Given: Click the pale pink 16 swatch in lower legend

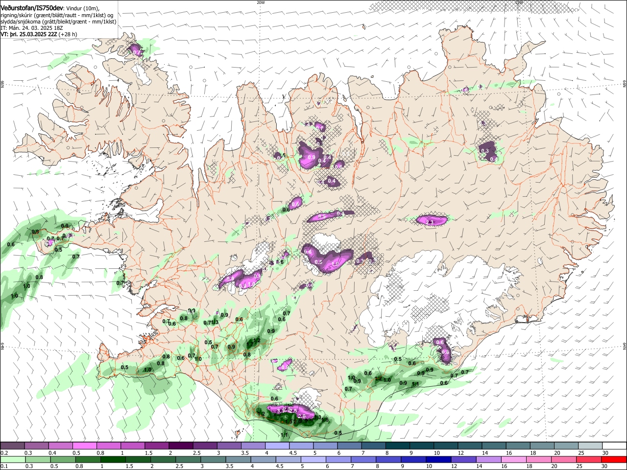Looking at the screenshot, I should 514,459.
